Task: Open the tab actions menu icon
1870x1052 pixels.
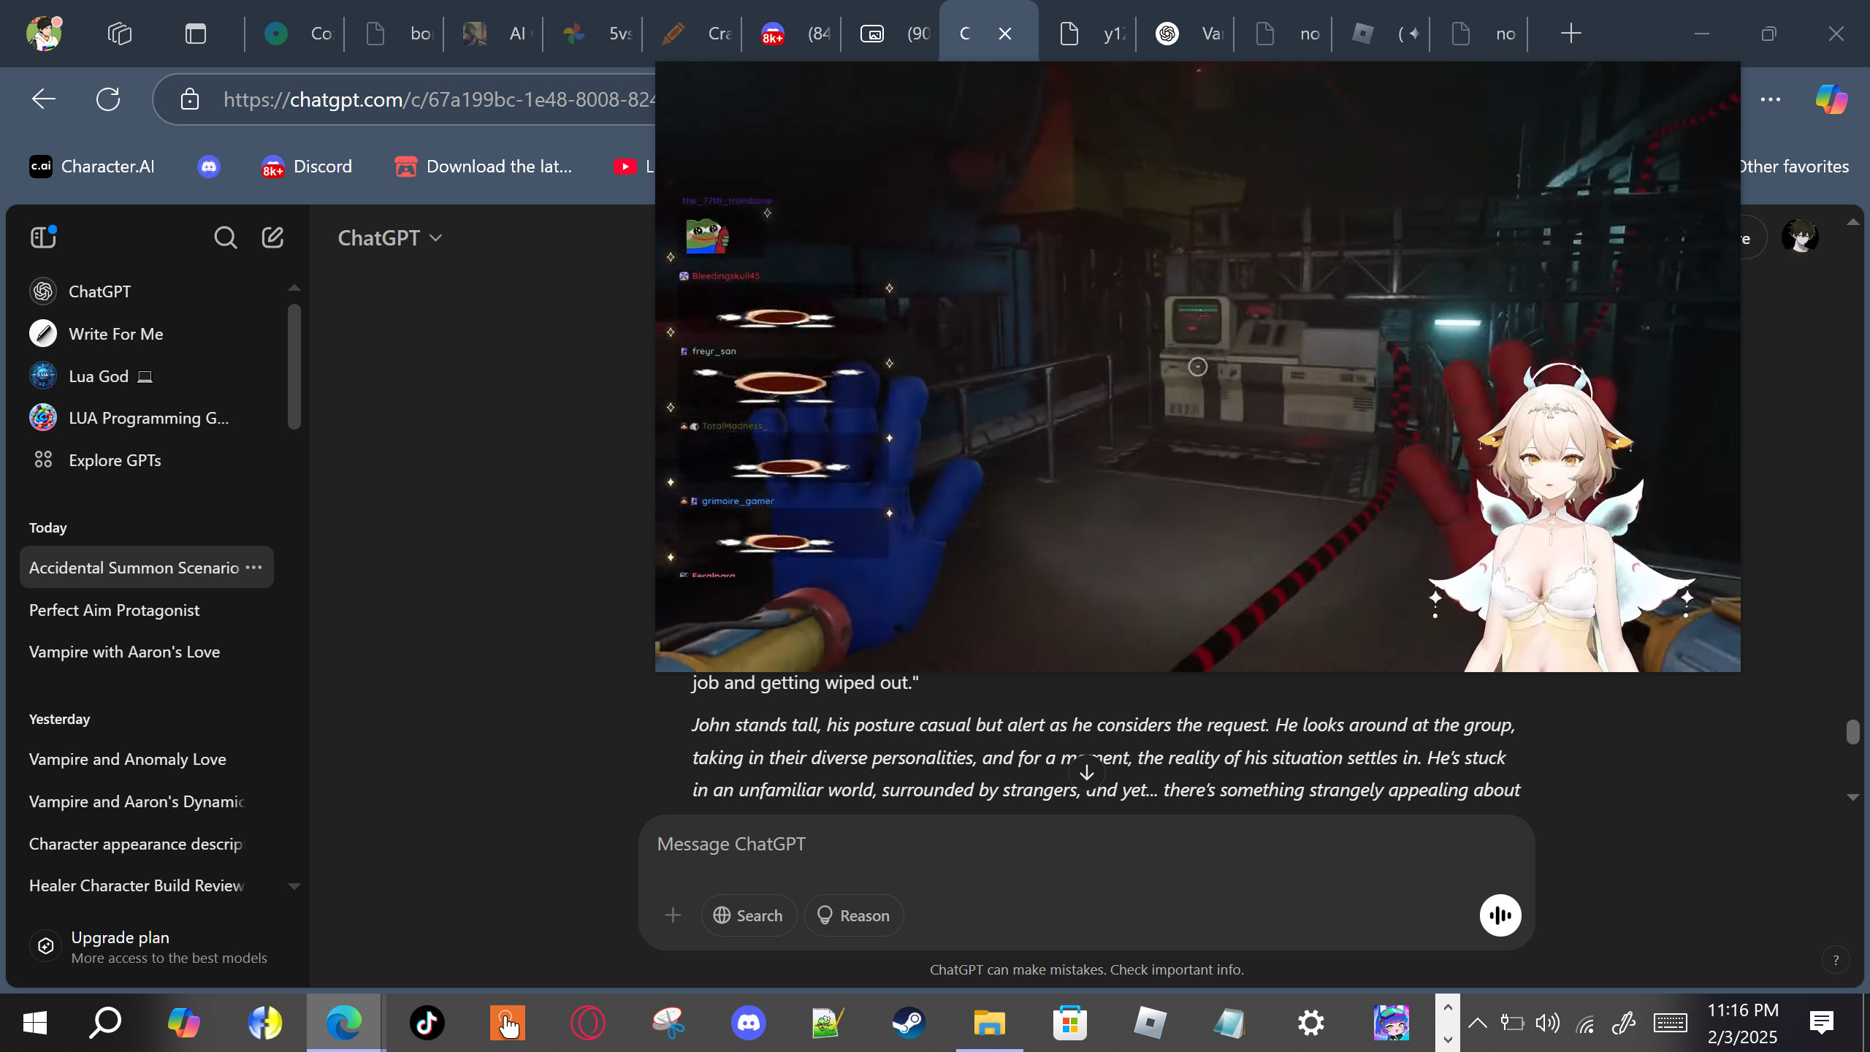Action: 196,34
